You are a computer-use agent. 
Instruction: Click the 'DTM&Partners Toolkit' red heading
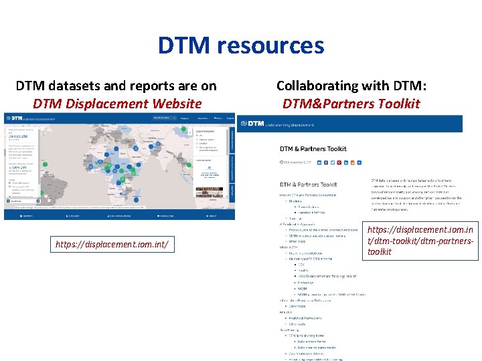351,104
